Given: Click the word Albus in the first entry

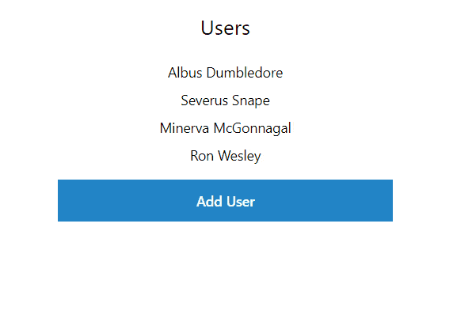Looking at the screenshot, I should pos(185,73).
